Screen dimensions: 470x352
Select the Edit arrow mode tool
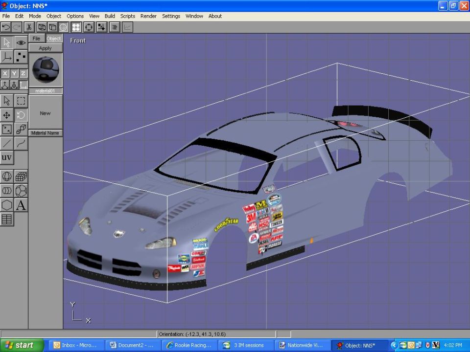(7, 43)
